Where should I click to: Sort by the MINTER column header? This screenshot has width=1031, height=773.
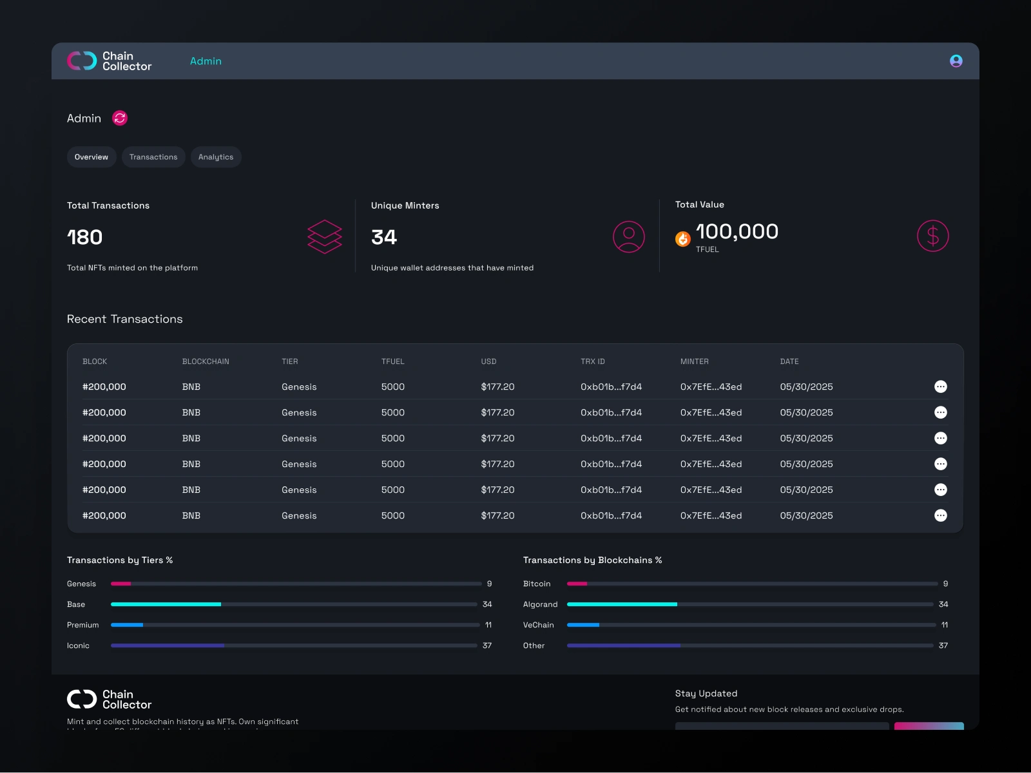point(695,361)
